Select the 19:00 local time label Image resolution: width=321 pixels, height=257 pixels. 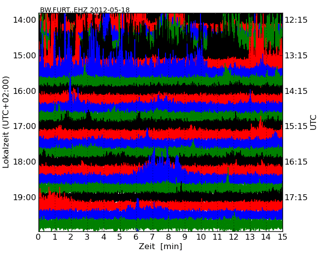point(24,197)
